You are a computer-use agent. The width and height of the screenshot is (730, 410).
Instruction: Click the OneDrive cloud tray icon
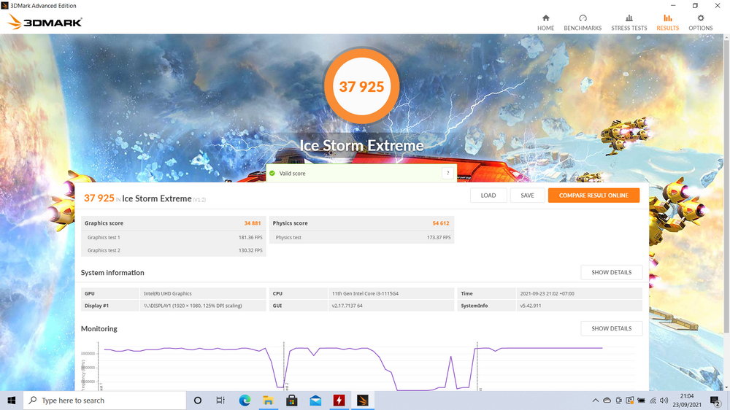(607, 401)
